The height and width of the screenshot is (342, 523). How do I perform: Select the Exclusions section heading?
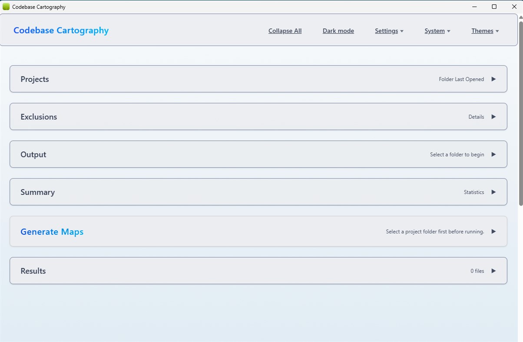(39, 117)
